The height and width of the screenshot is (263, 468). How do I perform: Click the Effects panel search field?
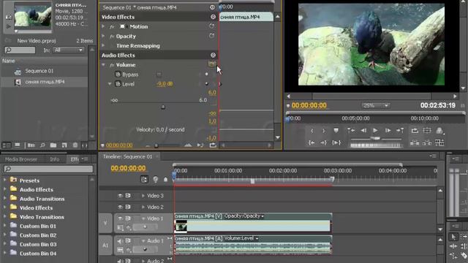point(48,169)
